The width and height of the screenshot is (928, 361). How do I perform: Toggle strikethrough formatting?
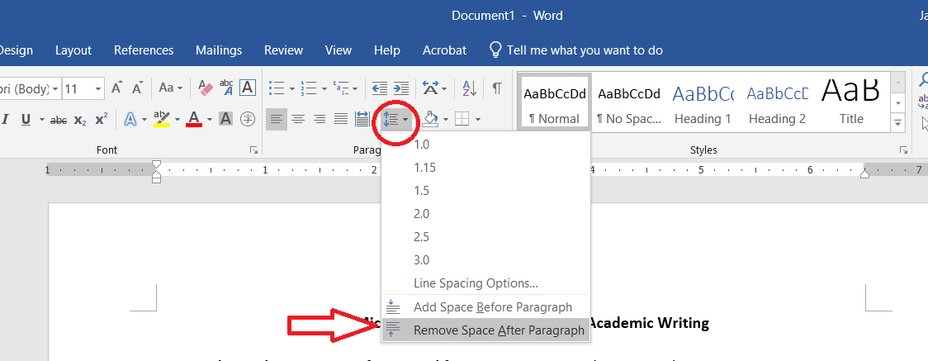click(x=59, y=120)
